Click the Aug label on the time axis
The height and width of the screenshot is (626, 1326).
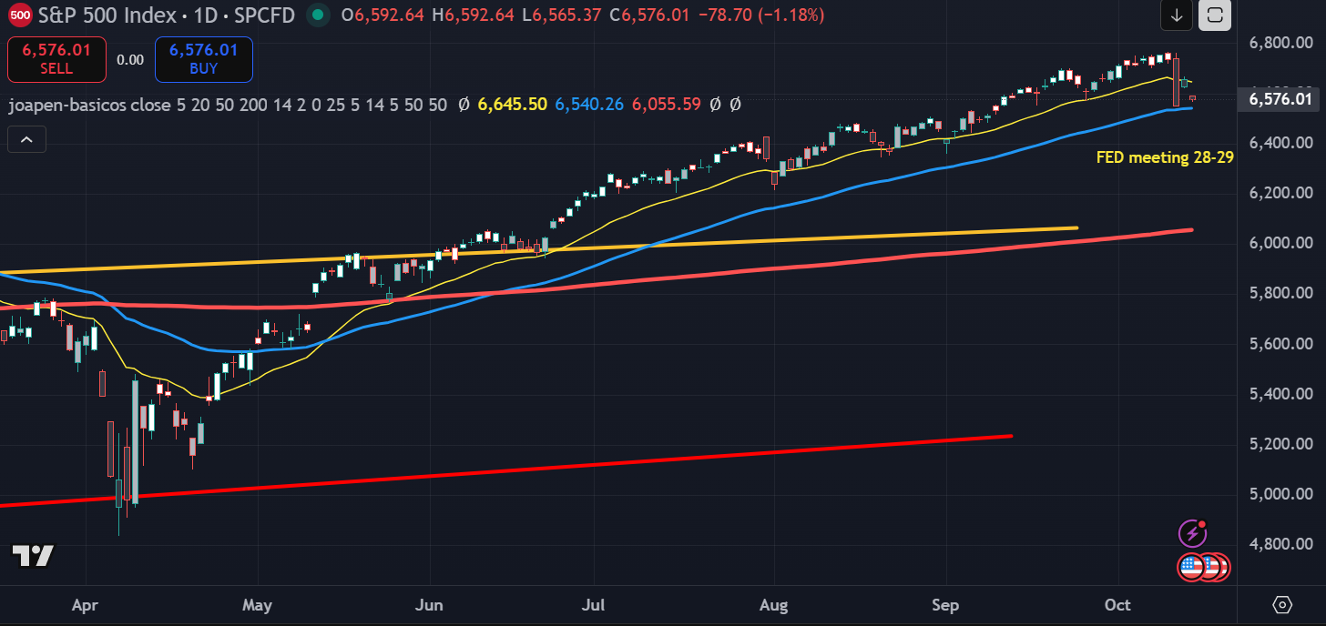[773, 605]
